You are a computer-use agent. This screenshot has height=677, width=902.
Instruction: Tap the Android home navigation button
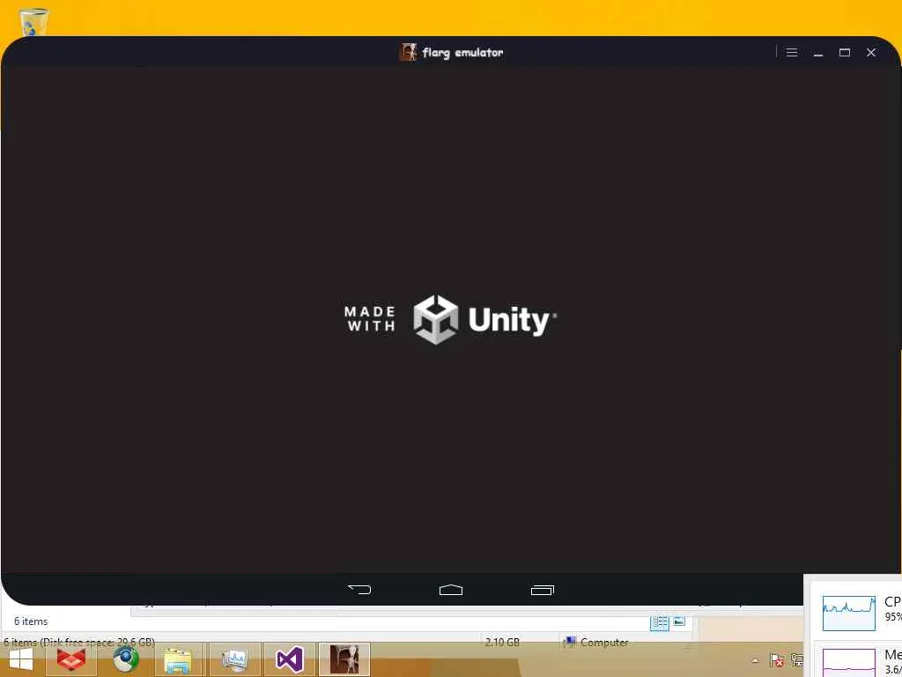[x=450, y=590]
